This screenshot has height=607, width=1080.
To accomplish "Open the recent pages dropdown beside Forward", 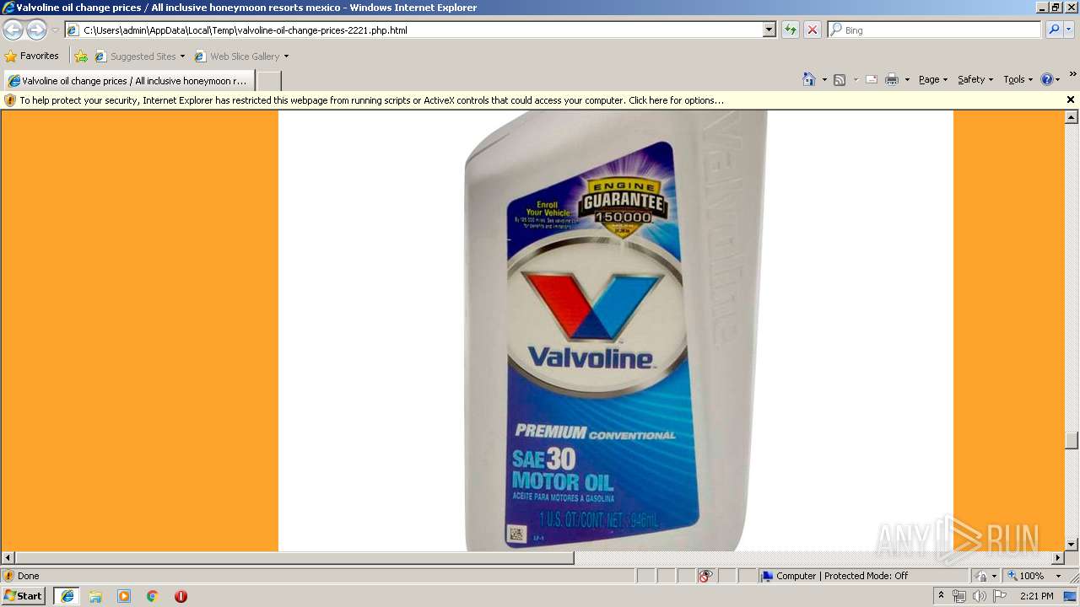I will [x=55, y=30].
